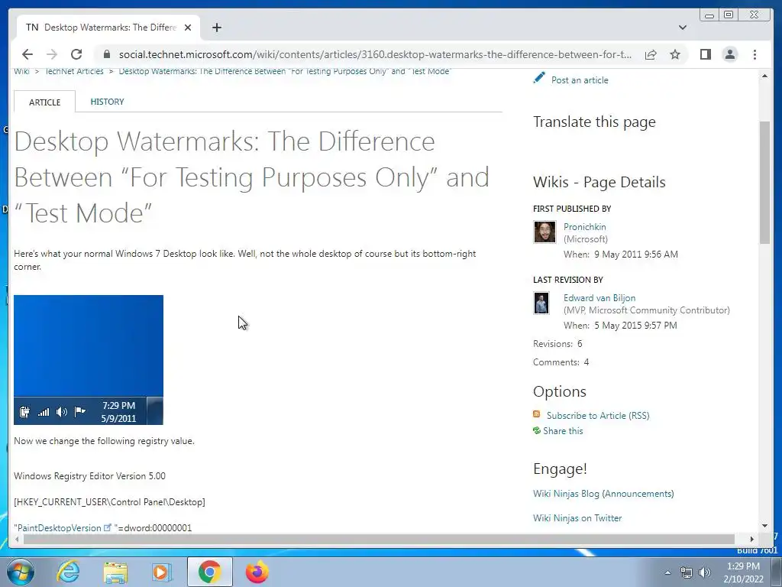Image resolution: width=782 pixels, height=587 pixels.
Task: Click Pronichkin's avatar picture
Action: tap(544, 232)
